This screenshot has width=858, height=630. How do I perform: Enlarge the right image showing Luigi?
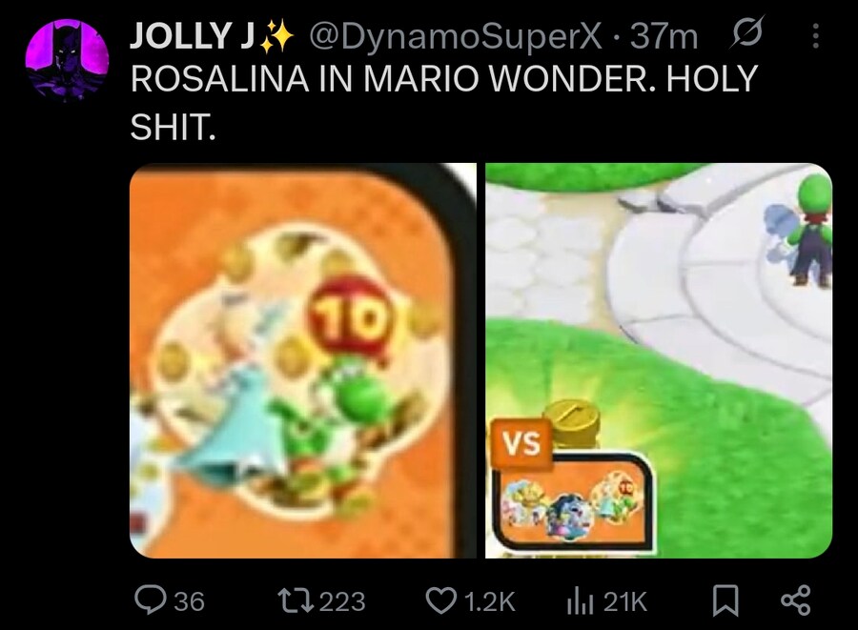click(659, 360)
